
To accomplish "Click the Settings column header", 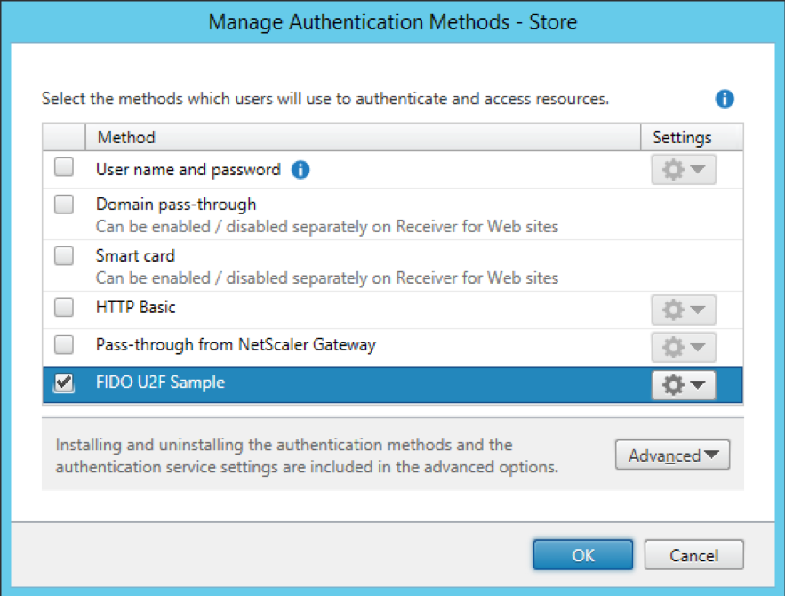I will [x=682, y=137].
